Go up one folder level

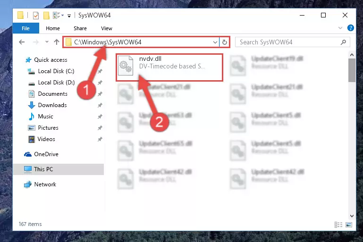point(57,42)
